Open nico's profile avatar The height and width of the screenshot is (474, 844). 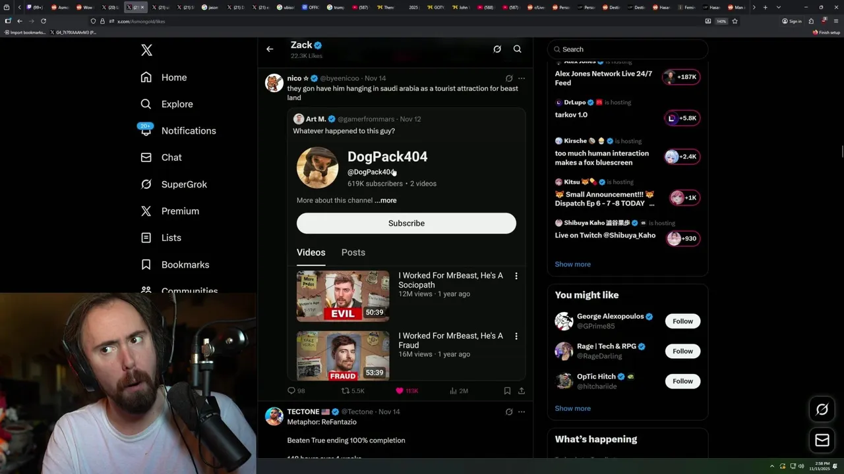click(274, 83)
